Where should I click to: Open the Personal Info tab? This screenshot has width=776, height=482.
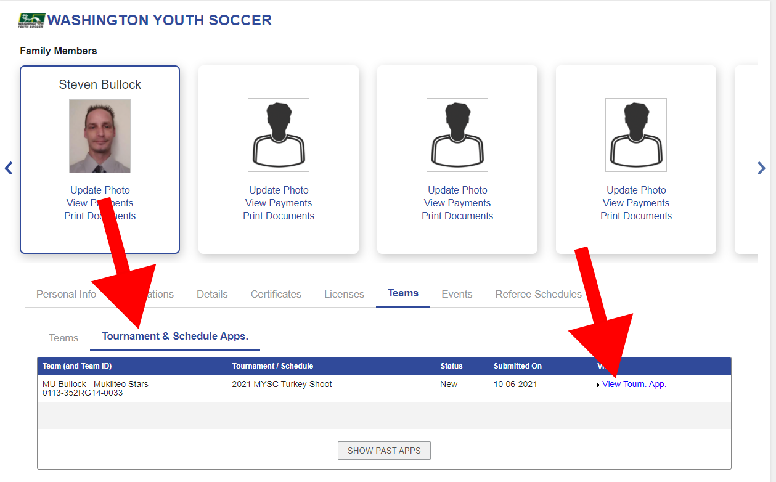click(x=66, y=294)
